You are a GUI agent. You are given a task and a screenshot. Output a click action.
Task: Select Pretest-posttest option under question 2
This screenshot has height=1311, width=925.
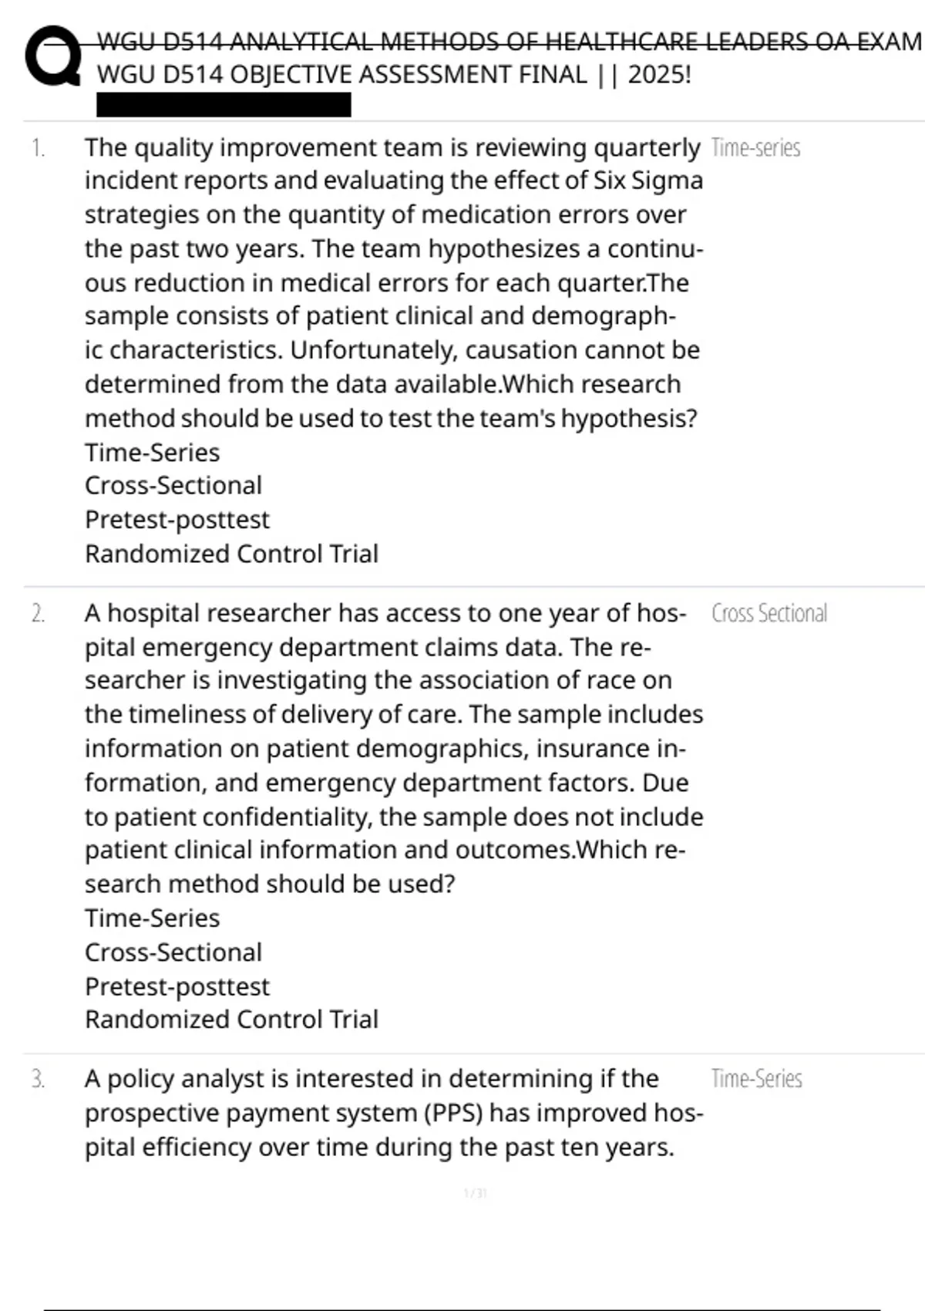177,986
